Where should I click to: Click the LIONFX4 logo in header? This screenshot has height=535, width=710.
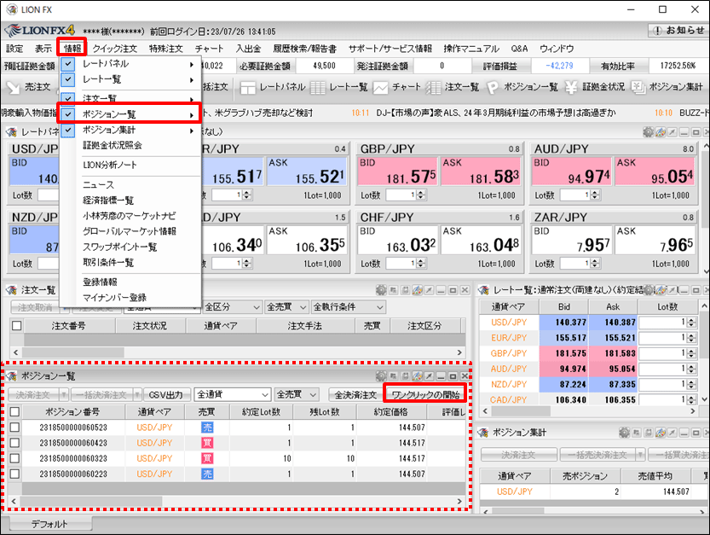pyautogui.click(x=40, y=31)
